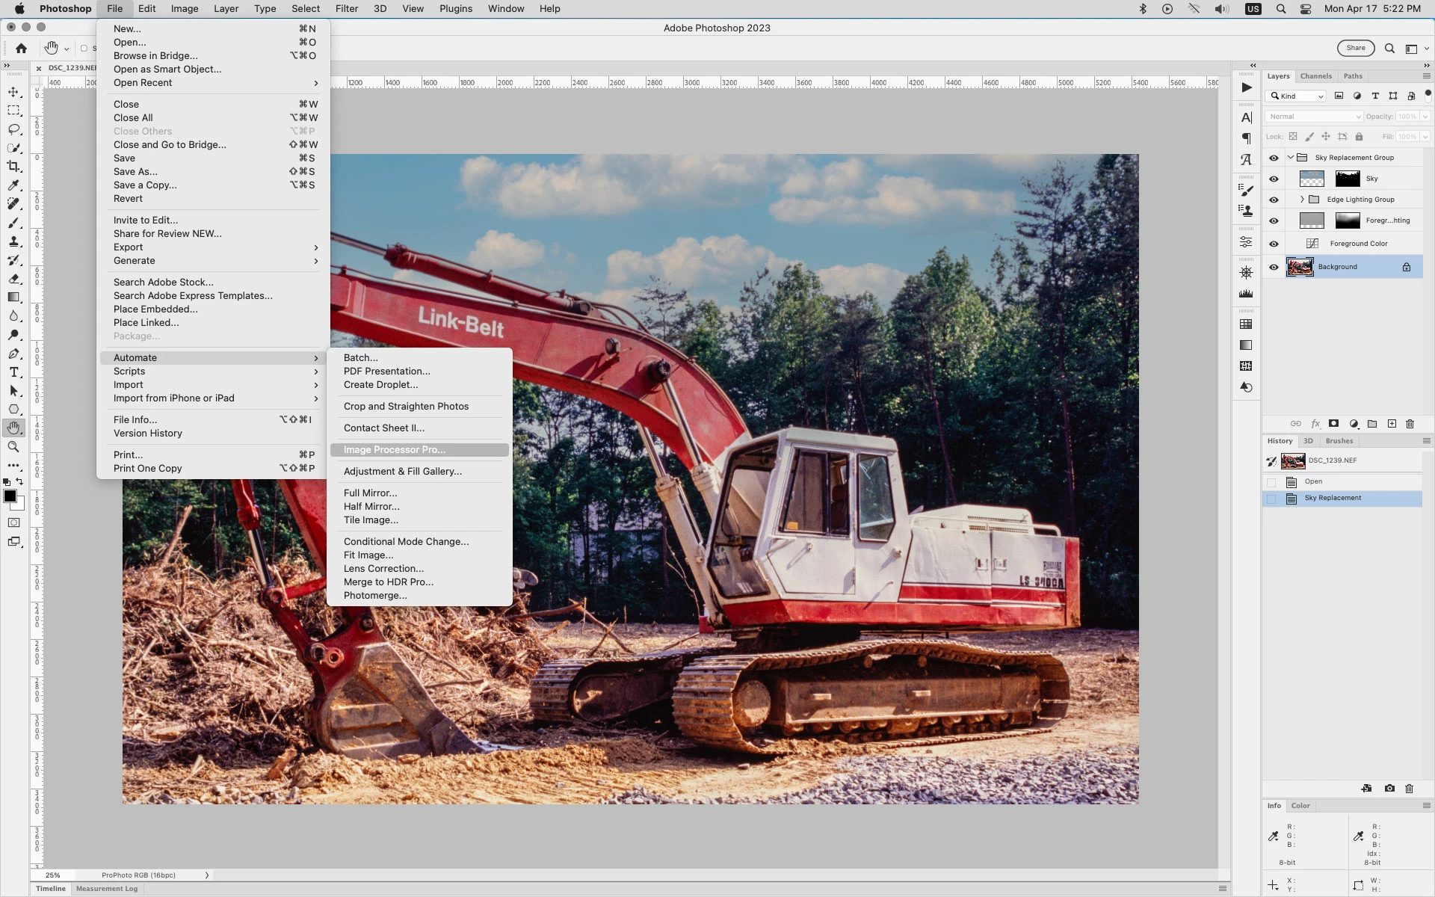Click the Home icon in options bar
This screenshot has width=1435, height=897.
[21, 49]
